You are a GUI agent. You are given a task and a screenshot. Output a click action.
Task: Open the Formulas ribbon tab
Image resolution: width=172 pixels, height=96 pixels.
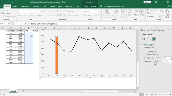pos(36,6)
